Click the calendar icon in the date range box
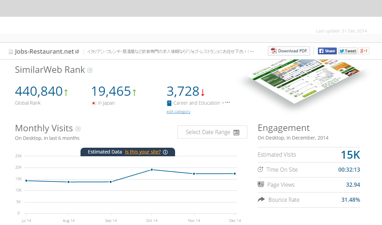Image resolution: width=382 pixels, height=225 pixels. [236, 132]
